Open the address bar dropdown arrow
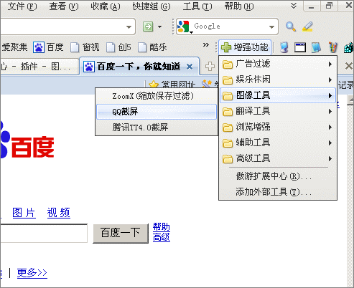Image resolution: width=354 pixels, height=288 pixels. coord(129,27)
